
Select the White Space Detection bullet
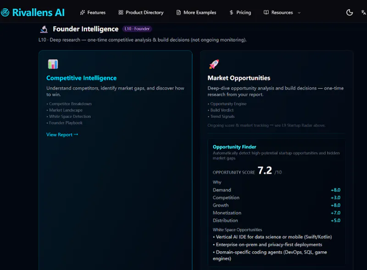(68, 116)
